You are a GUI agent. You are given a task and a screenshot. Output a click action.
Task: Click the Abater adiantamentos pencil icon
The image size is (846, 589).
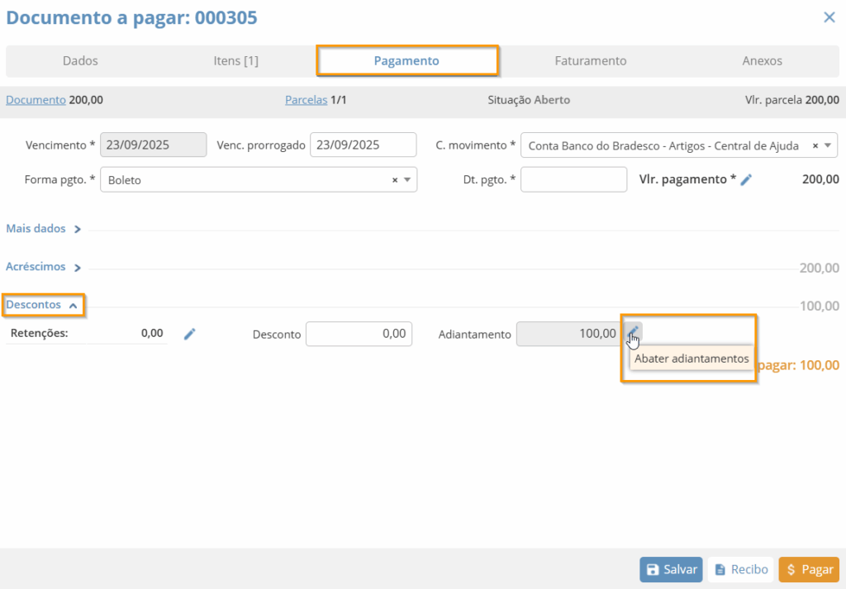(x=632, y=333)
